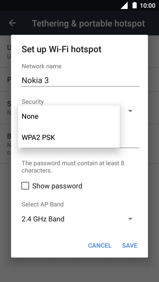Enable password visibility via Show password
159x282 pixels.
(25, 186)
